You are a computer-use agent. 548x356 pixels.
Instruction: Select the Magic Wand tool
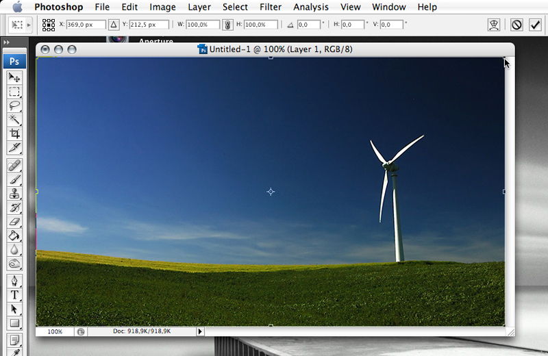[x=14, y=120]
